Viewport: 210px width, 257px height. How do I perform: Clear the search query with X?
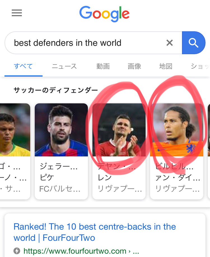169,43
